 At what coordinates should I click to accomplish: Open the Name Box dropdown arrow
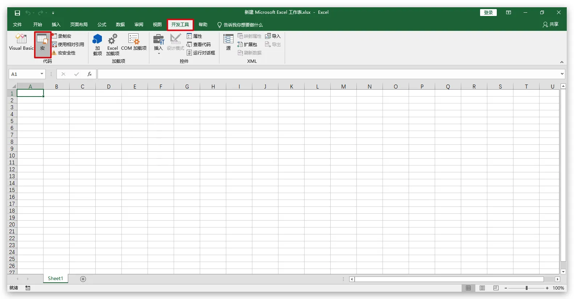coord(42,74)
